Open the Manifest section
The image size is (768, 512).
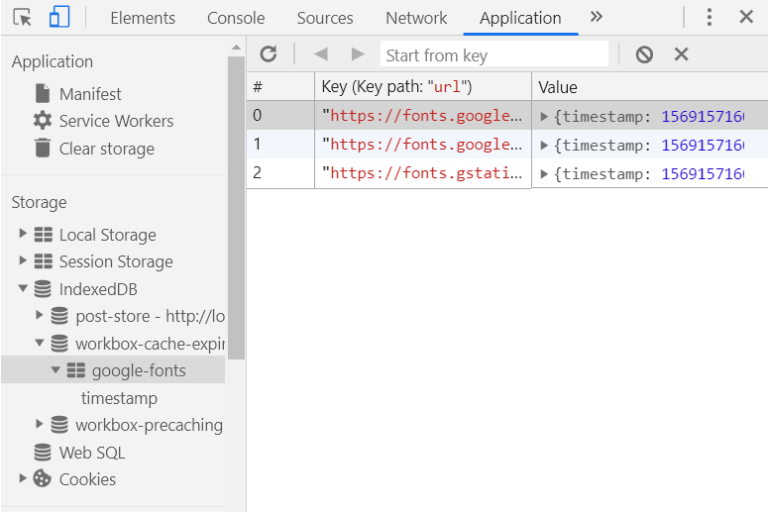pyautogui.click(x=90, y=94)
